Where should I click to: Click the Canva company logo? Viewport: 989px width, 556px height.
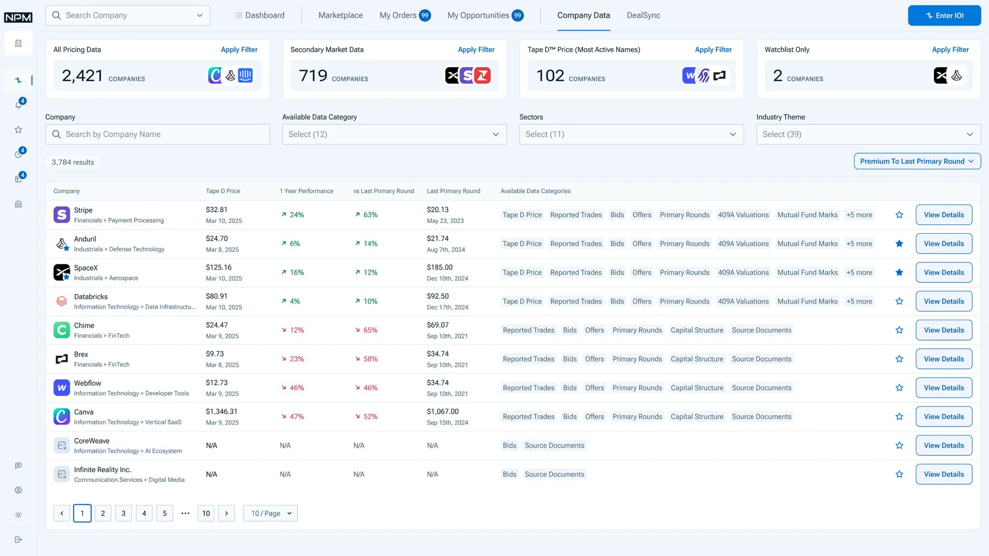pos(61,417)
